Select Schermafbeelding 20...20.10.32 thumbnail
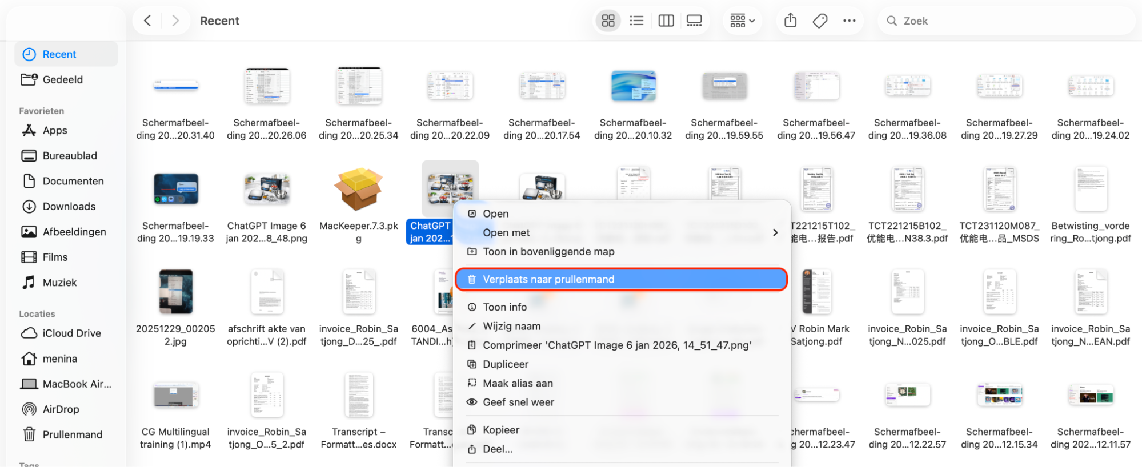Viewport: 1142px width, 467px height. coord(633,86)
